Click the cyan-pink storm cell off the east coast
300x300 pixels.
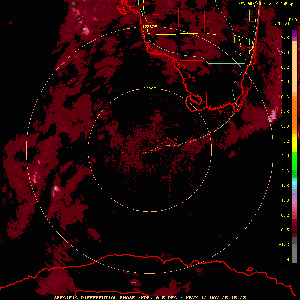tap(272, 115)
